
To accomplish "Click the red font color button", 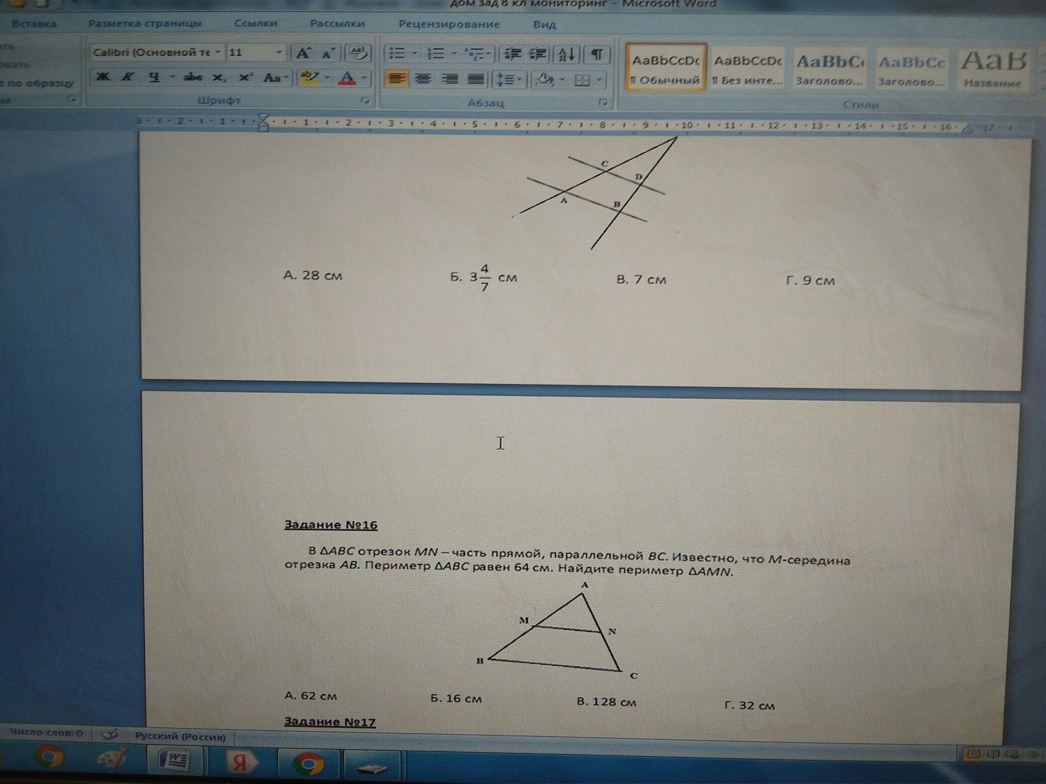I will (347, 78).
